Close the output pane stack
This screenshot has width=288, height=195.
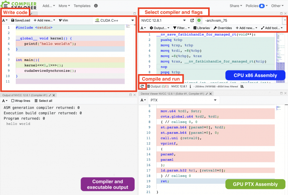click(x=135, y=95)
